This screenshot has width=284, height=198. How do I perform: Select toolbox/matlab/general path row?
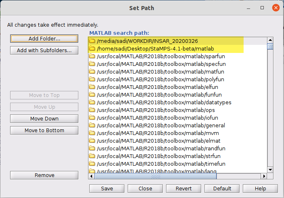pos(178,125)
